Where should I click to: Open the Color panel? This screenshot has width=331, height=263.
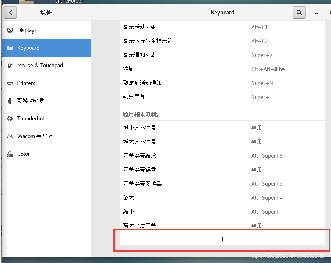[46, 154]
